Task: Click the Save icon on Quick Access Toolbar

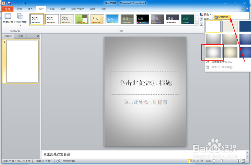Action: pyautogui.click(x=9, y=3)
